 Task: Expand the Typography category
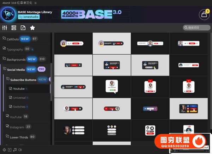[x=15, y=49]
